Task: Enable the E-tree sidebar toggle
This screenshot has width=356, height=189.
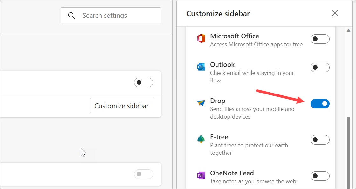Action: 320,140
